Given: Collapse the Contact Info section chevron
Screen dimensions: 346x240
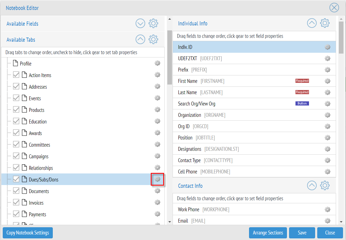Looking at the screenshot, I should (x=312, y=186).
